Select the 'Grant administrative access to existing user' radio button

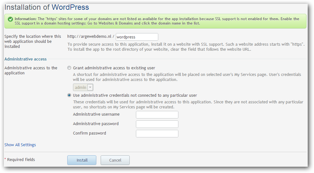coord(69,68)
